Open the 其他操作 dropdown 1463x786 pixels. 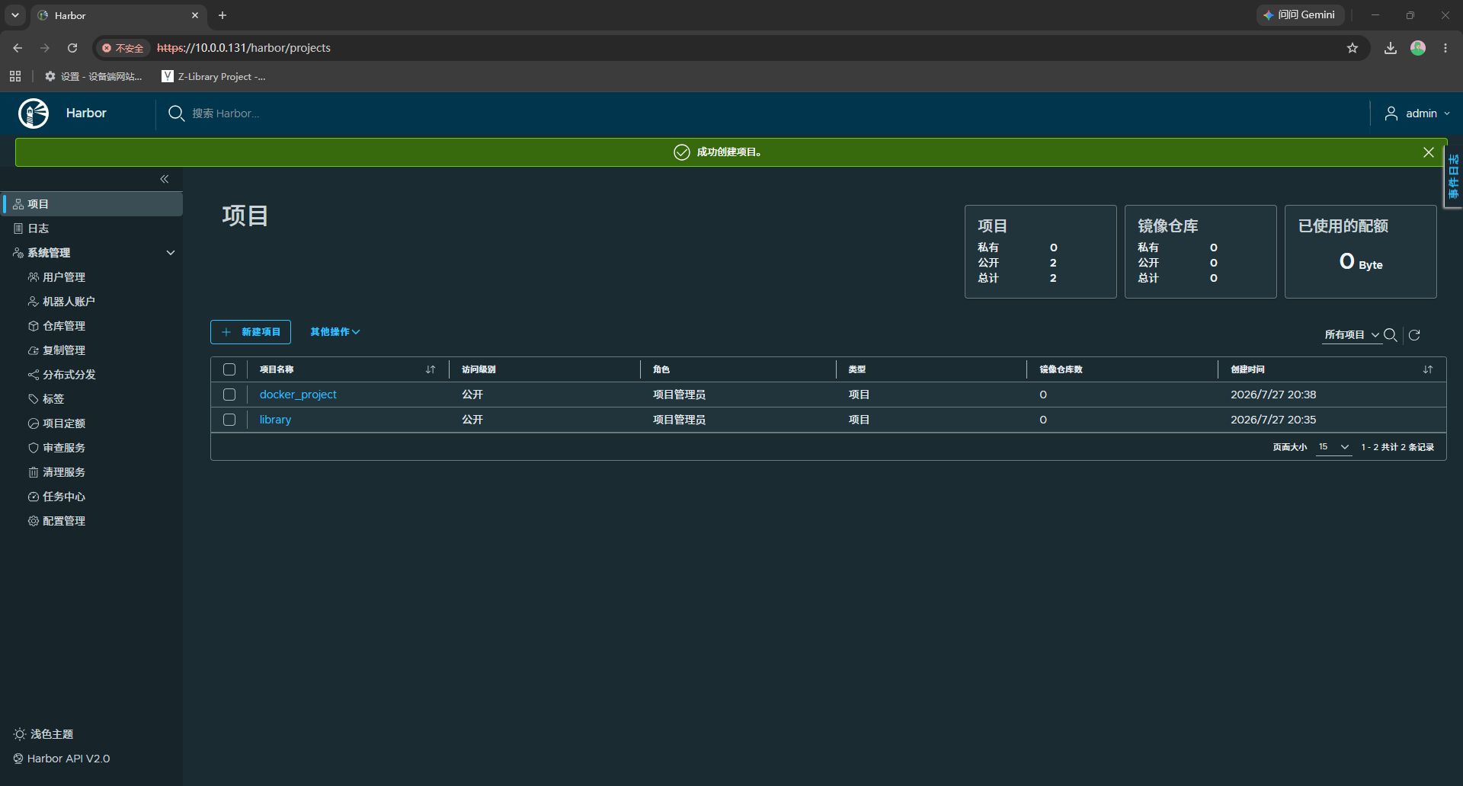pyautogui.click(x=335, y=332)
